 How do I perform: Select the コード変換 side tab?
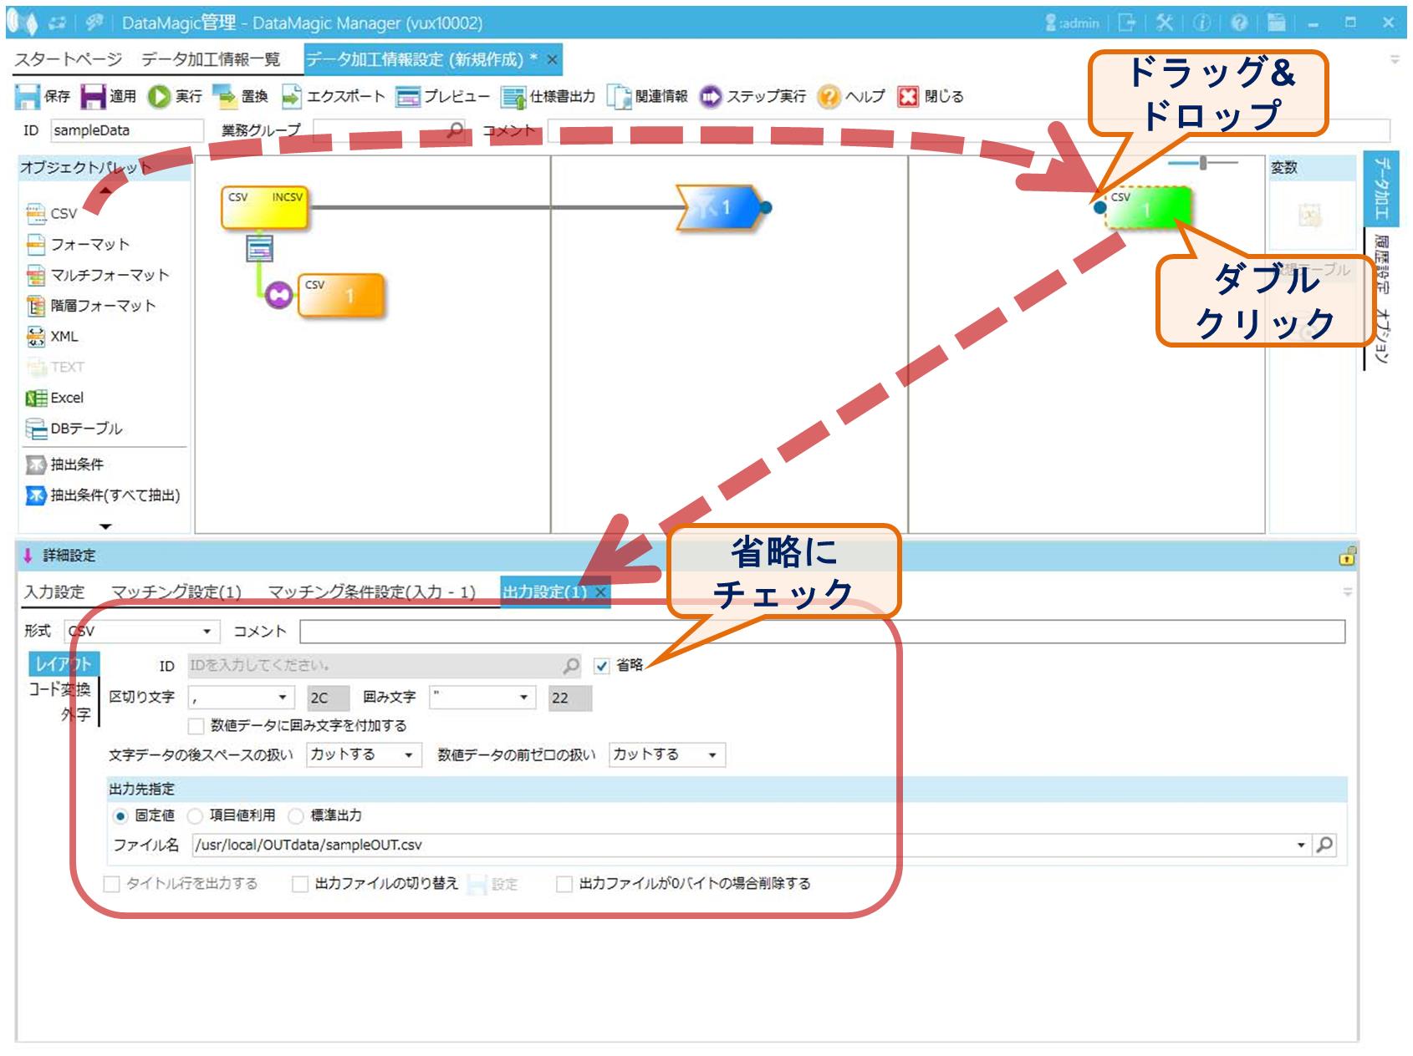(59, 689)
